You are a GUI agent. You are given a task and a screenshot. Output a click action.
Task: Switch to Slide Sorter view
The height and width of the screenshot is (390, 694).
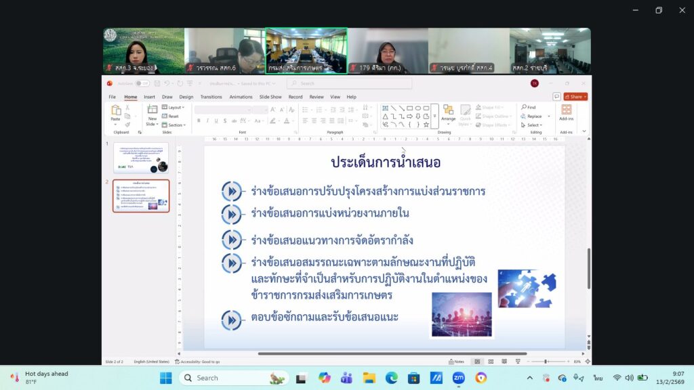(x=491, y=362)
